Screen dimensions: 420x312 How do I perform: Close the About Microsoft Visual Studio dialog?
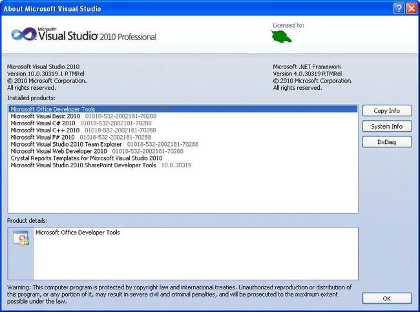point(412,8)
